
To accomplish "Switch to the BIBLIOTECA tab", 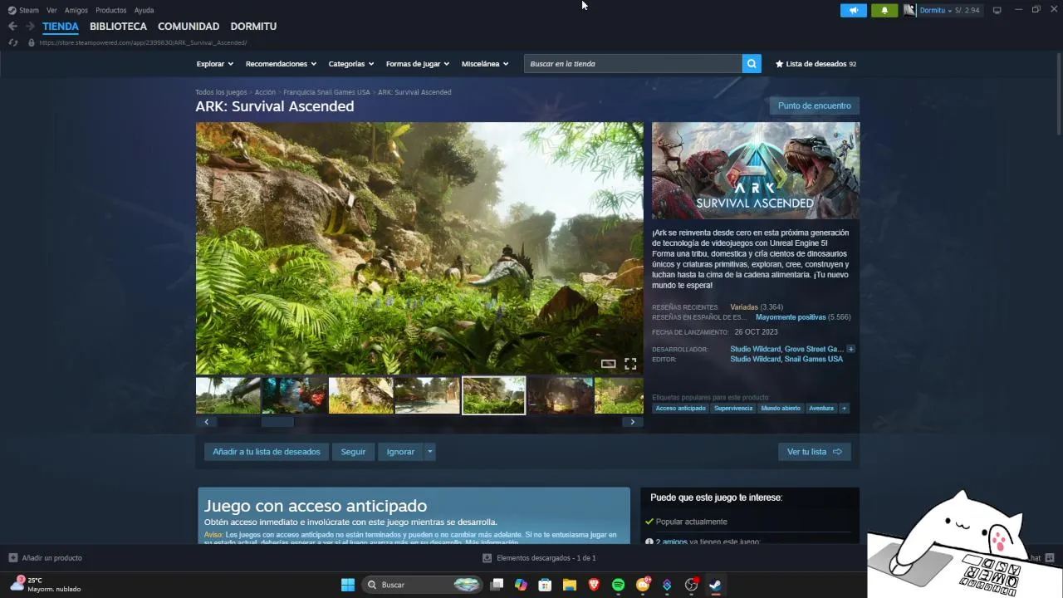I will pos(118,27).
